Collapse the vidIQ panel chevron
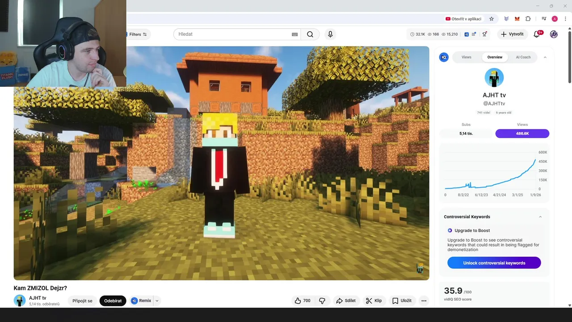Screen dimensions: 572x322 coord(545,57)
